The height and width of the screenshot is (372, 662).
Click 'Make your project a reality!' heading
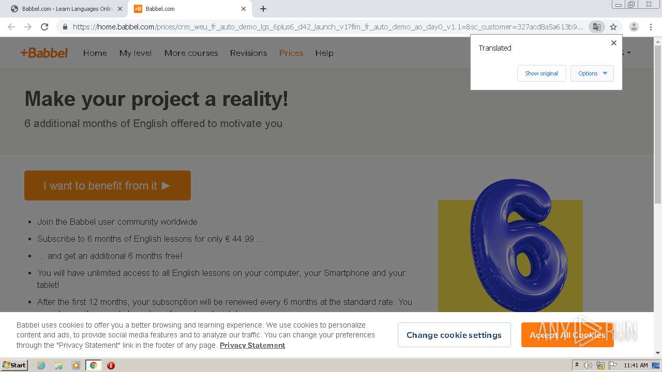tap(156, 99)
